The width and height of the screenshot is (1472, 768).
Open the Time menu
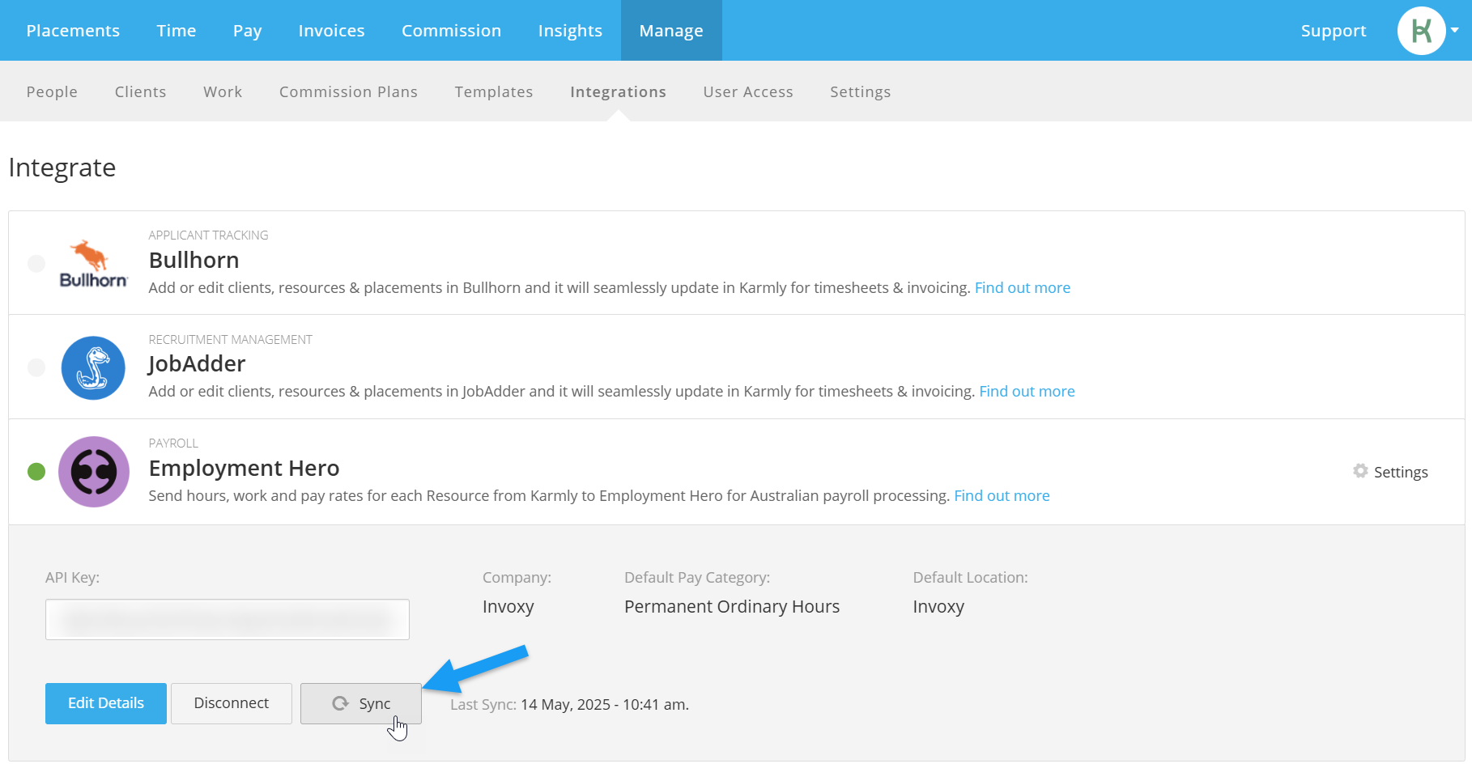(177, 31)
